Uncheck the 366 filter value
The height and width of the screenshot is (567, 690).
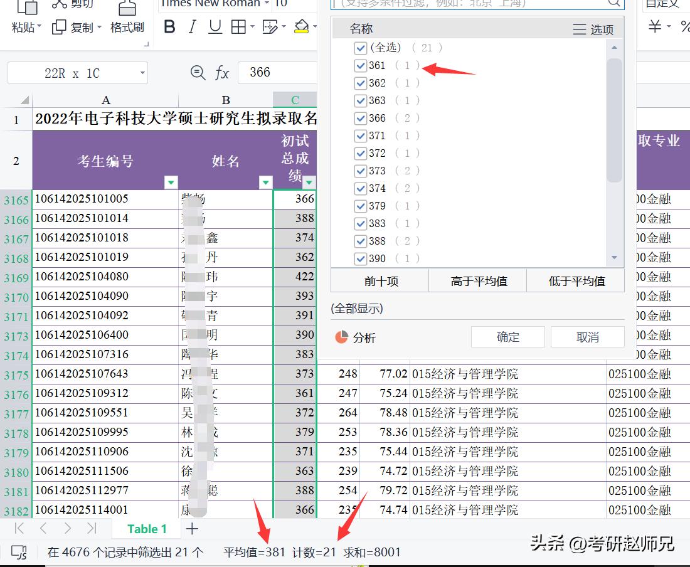(x=361, y=118)
